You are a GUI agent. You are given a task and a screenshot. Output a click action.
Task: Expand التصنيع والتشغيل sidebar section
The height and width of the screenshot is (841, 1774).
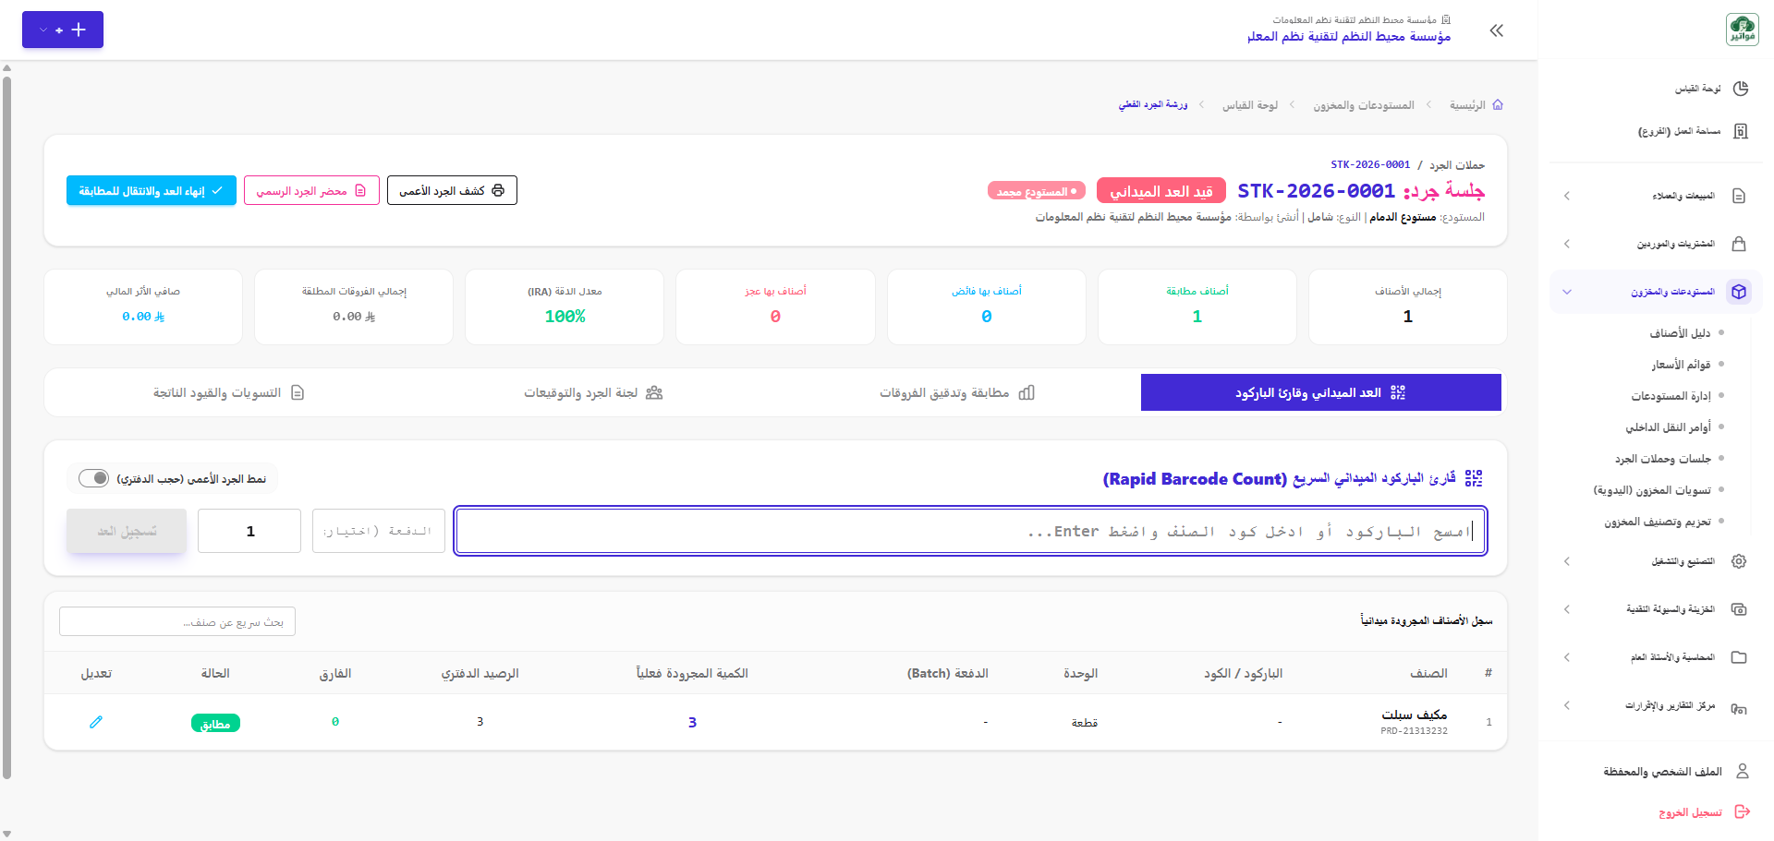point(1567,561)
